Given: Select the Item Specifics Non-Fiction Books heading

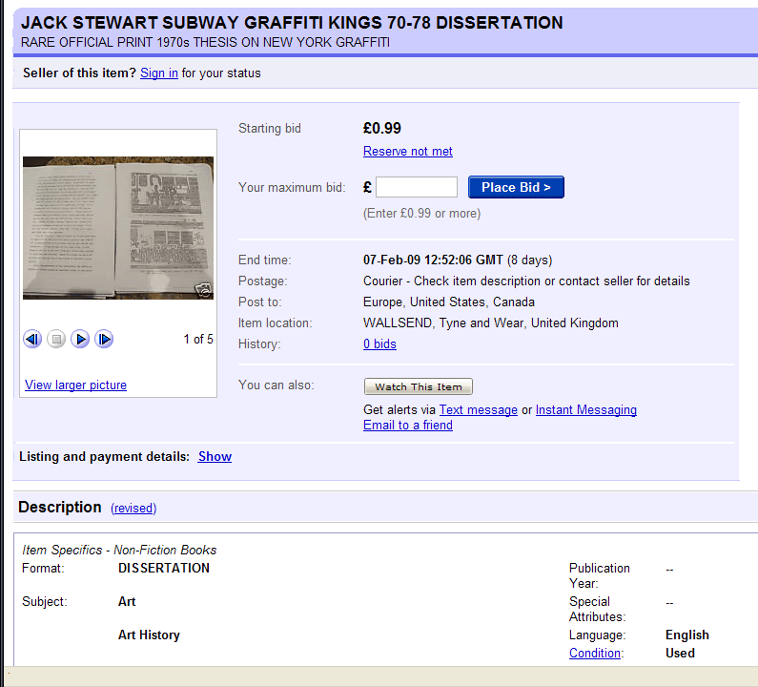Looking at the screenshot, I should 119,551.
